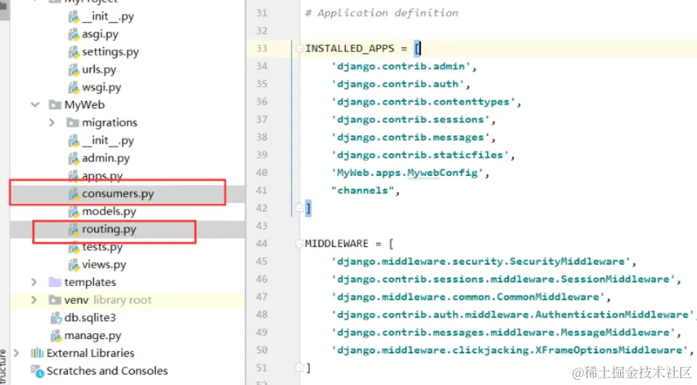Screen dimensions: 697x385
Task: Open urls.py file
Action: 99,70
